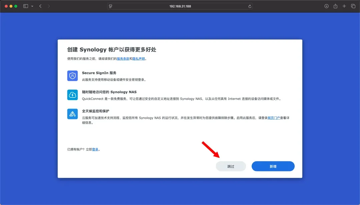Click the 随时随地访问您的 Synology NAS title
The height and width of the screenshot is (205, 360).
(109, 92)
